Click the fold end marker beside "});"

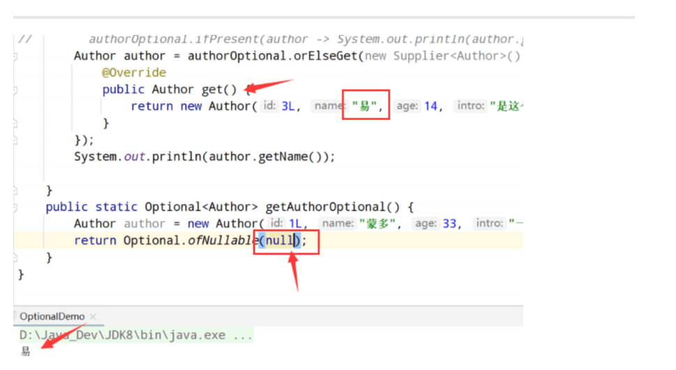[15, 140]
